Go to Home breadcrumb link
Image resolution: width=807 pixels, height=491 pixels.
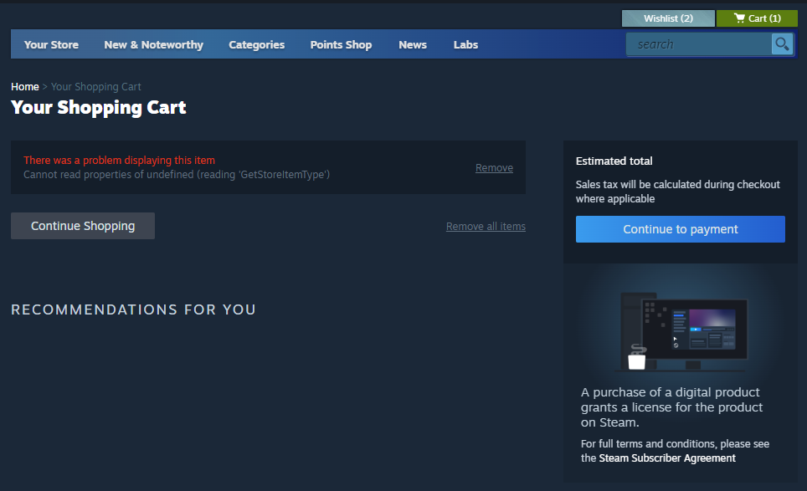pyautogui.click(x=25, y=86)
